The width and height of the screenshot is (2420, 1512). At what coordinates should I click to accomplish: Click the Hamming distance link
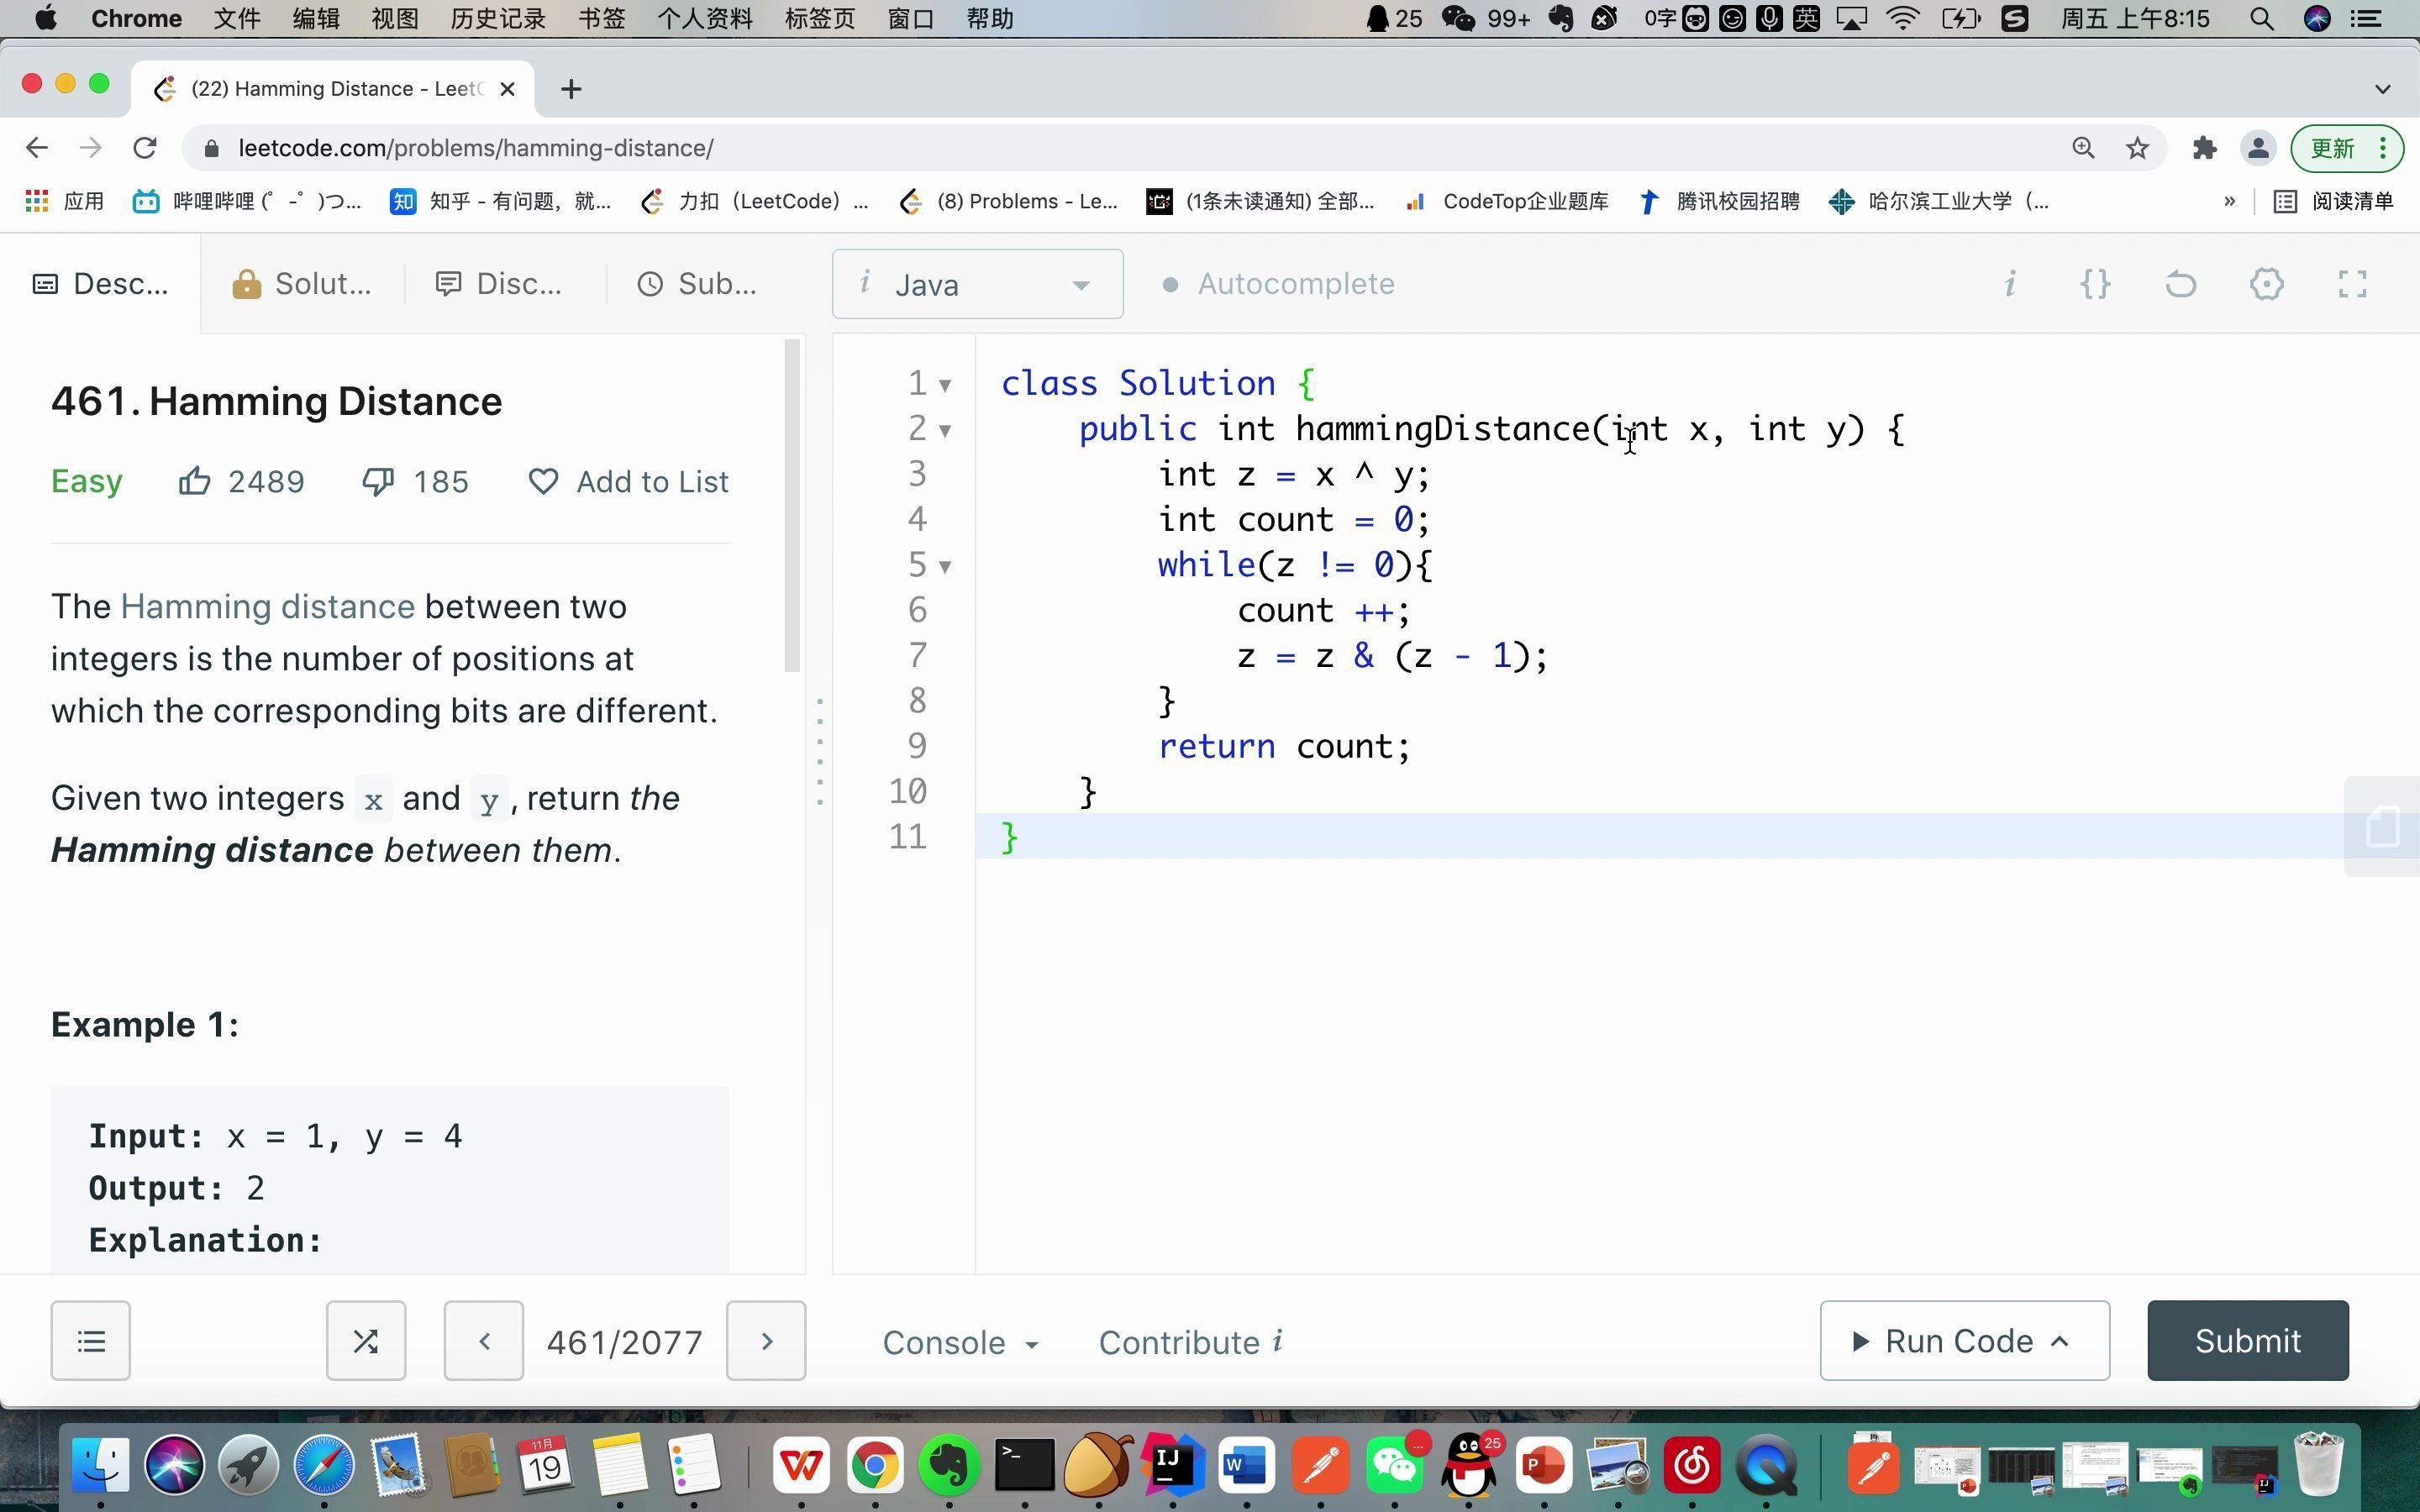[x=265, y=605]
